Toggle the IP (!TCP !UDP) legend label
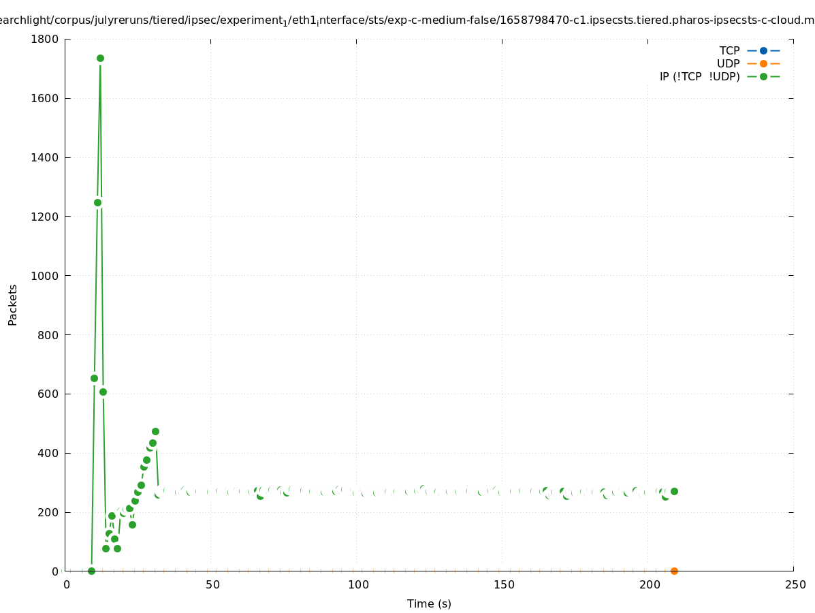815x613 pixels. click(699, 76)
